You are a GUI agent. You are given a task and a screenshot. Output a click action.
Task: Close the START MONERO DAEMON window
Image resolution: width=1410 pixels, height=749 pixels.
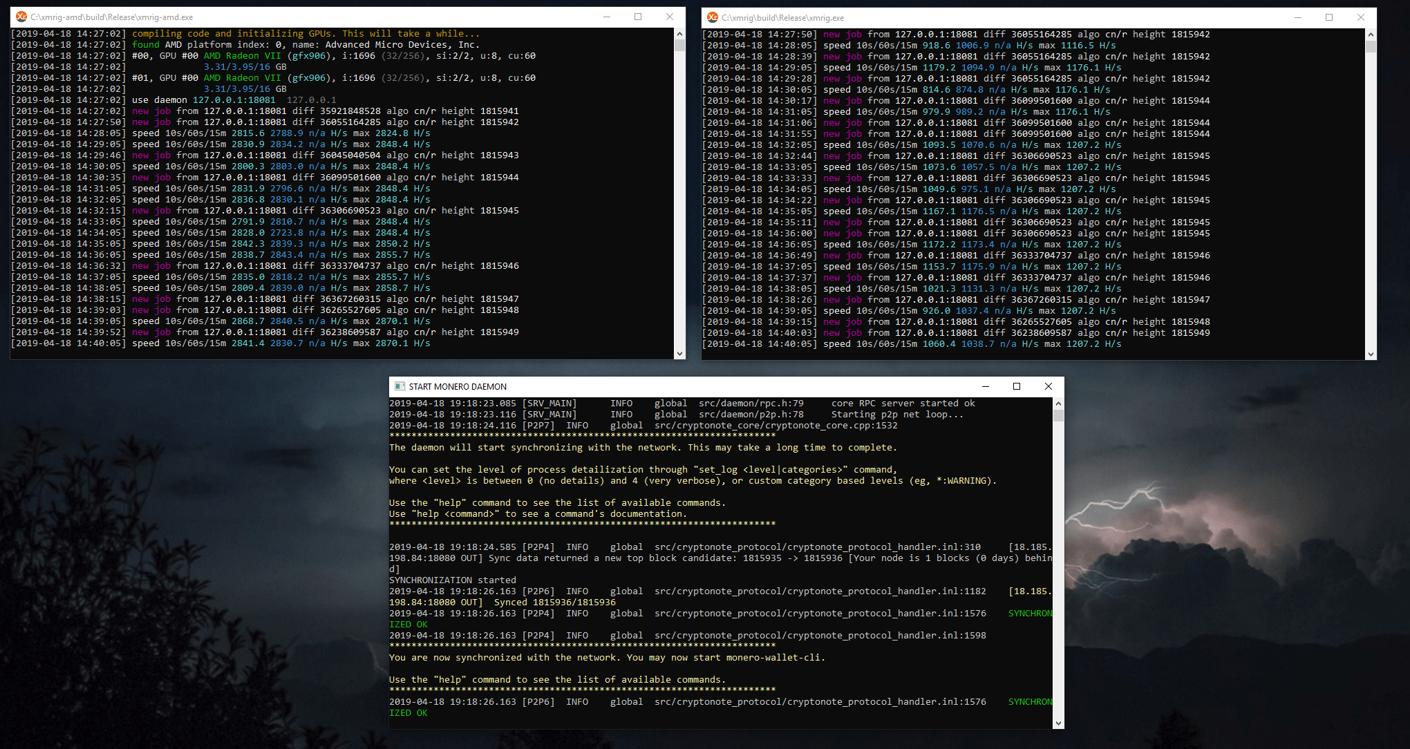(x=1049, y=386)
